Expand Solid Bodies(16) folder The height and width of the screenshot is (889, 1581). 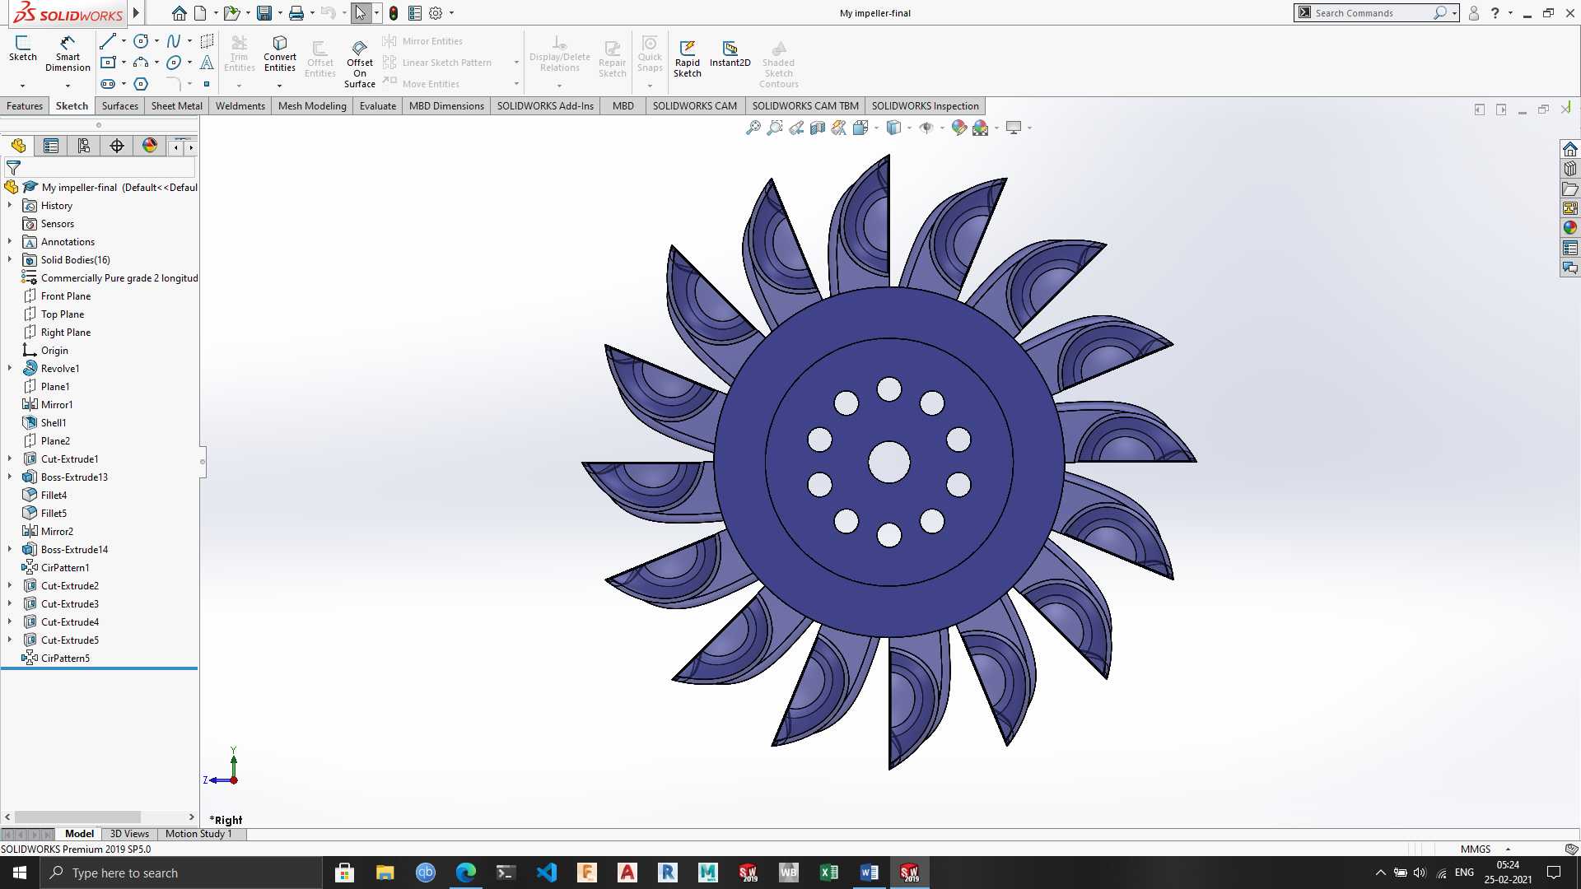pos(10,260)
